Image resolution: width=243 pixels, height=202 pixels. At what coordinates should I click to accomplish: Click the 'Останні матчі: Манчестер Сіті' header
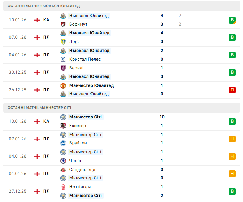click(40, 107)
